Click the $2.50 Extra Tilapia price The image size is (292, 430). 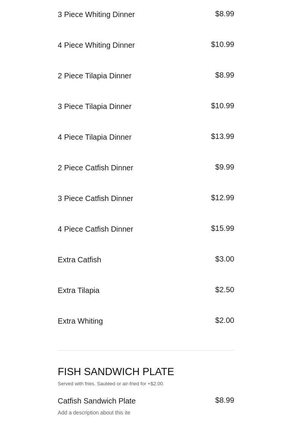pyautogui.click(x=224, y=290)
